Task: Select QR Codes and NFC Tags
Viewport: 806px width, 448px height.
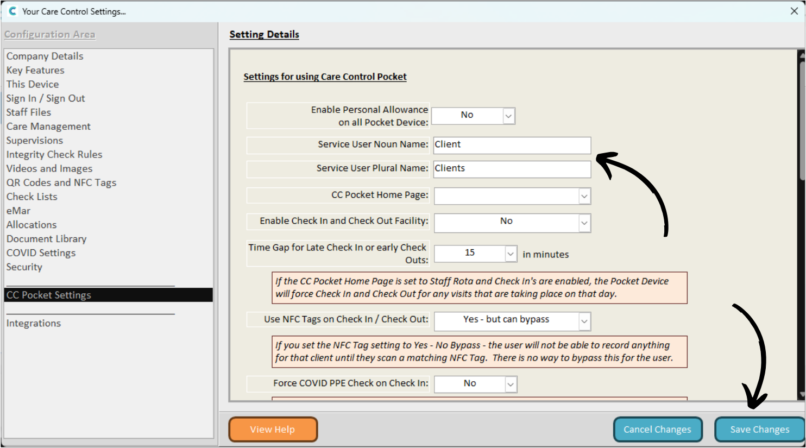Action: 61,183
